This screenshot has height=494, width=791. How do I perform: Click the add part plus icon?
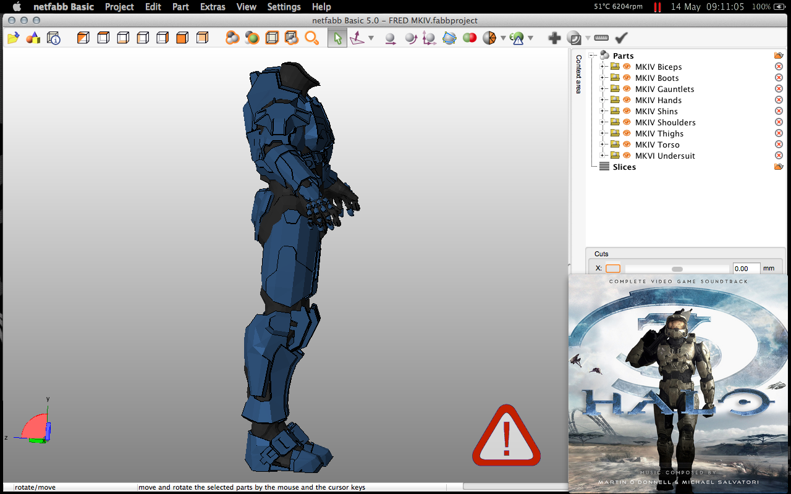coord(554,38)
